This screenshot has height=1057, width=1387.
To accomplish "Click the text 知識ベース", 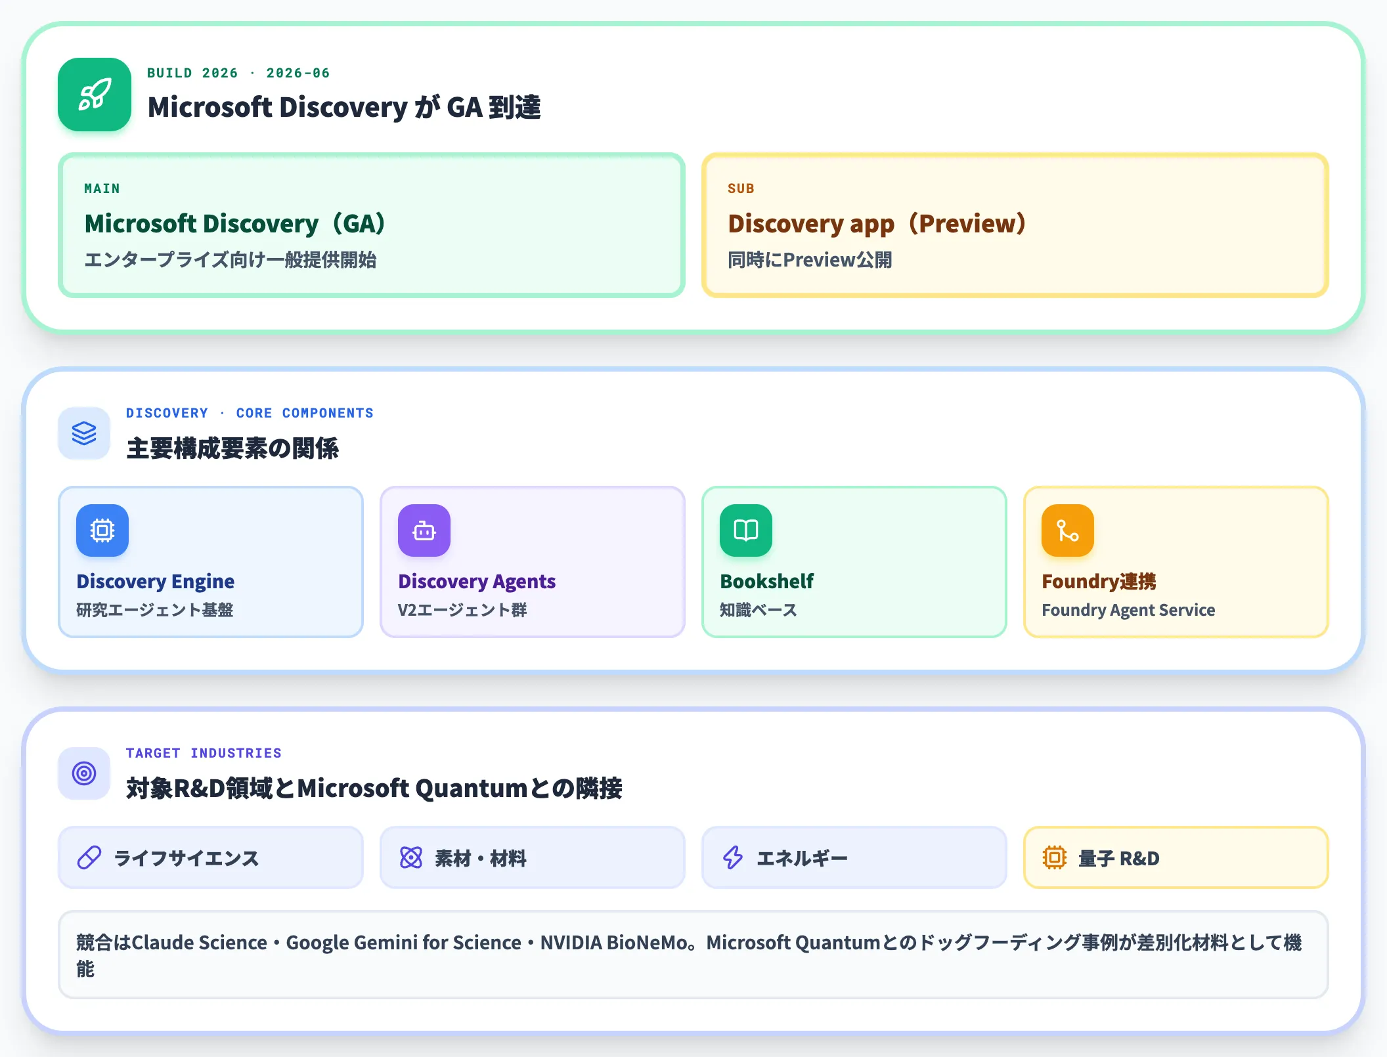I will pos(759,610).
